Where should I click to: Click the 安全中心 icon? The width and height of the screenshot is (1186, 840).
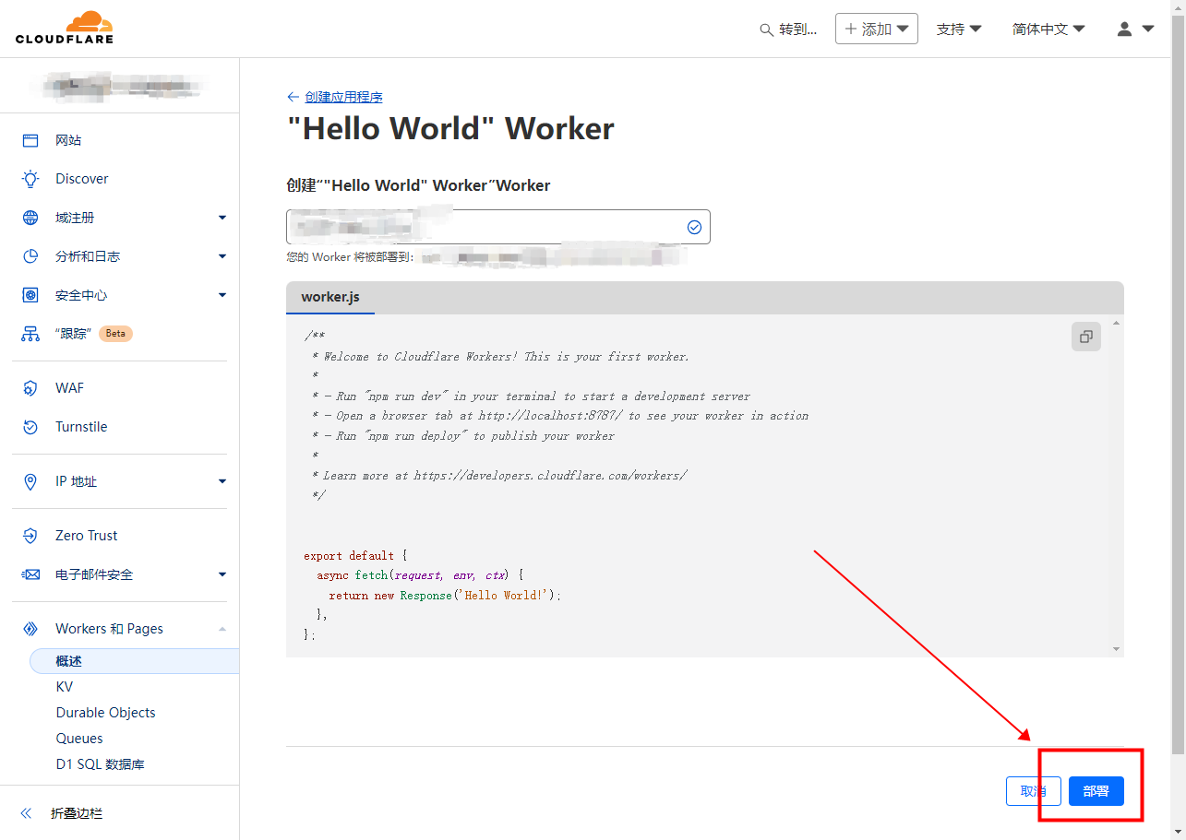tap(30, 295)
